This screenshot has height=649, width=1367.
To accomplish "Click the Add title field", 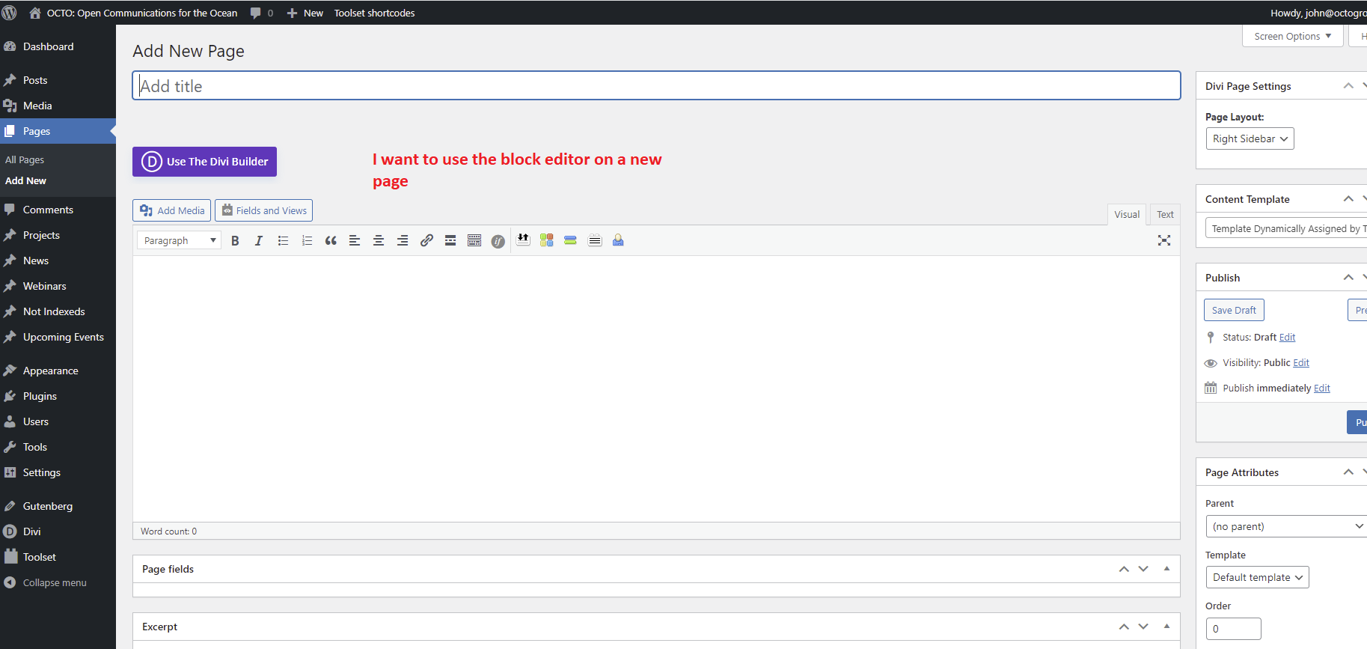I will coord(656,85).
